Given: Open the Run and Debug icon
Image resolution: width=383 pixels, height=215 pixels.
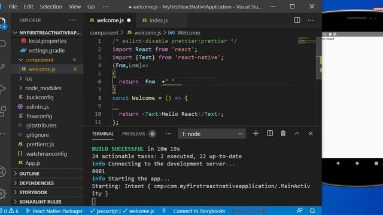Looking at the screenshot, I should tap(2, 89).
